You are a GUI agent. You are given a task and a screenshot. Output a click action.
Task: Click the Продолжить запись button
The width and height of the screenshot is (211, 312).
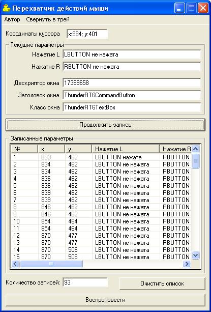click(x=106, y=125)
